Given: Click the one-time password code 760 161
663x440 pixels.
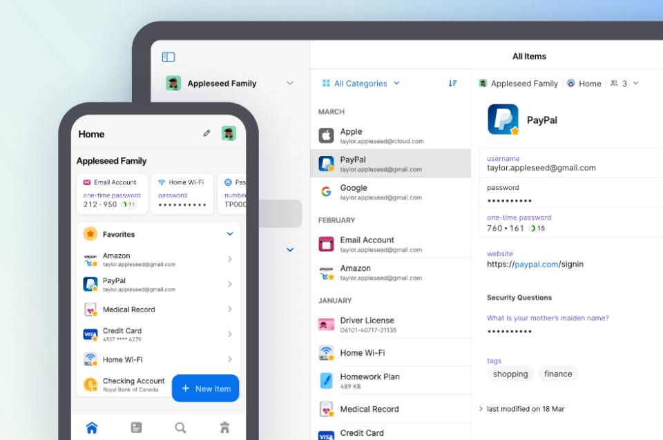Looking at the screenshot, I should [x=506, y=229].
